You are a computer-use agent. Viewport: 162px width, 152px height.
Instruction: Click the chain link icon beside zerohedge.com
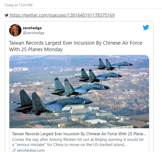(14, 150)
